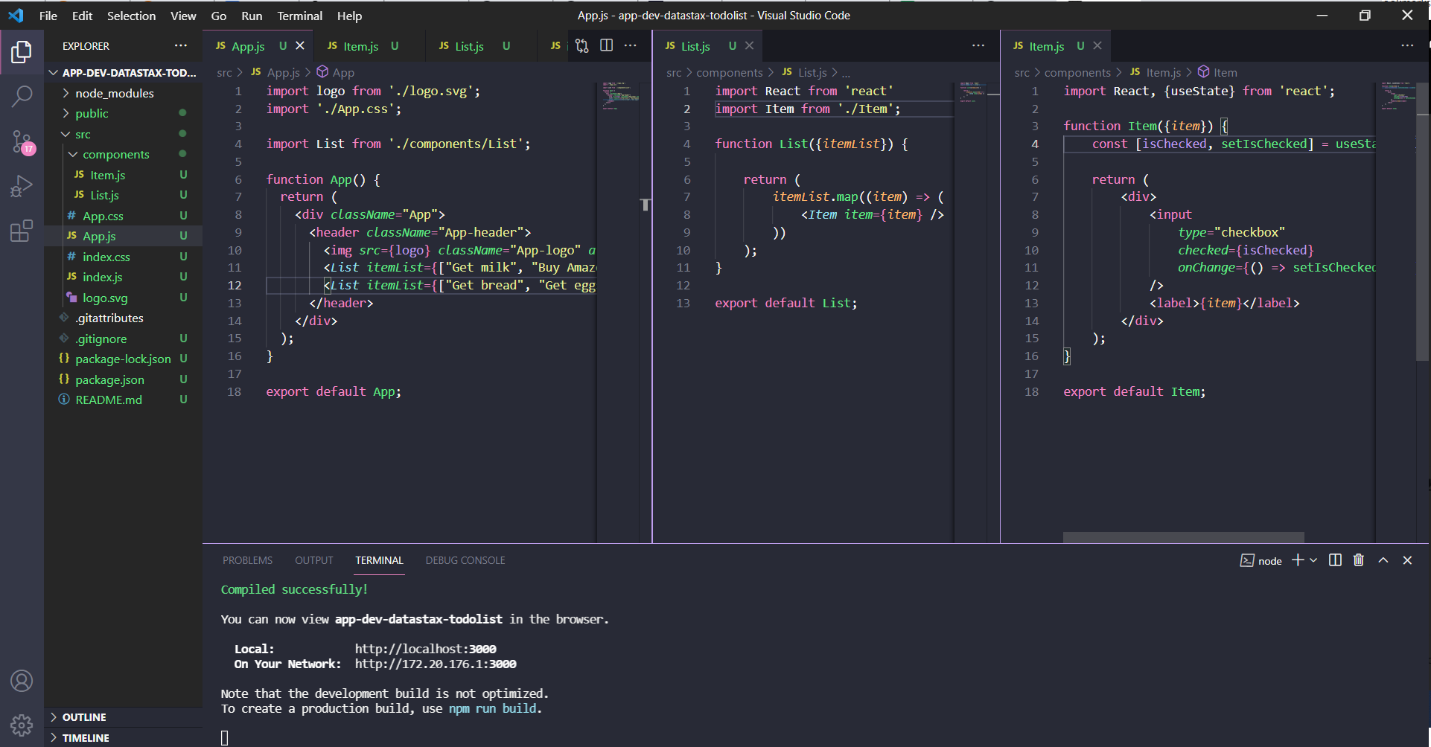This screenshot has height=747, width=1431.
Task: Open Explorer views and more actions menu
Action: [x=181, y=46]
